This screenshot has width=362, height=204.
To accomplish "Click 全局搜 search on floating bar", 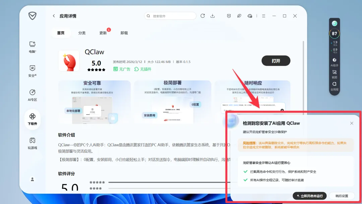I will tap(335, 86).
